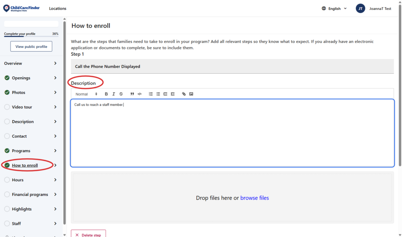Click the Contact completion circle

point(7,136)
